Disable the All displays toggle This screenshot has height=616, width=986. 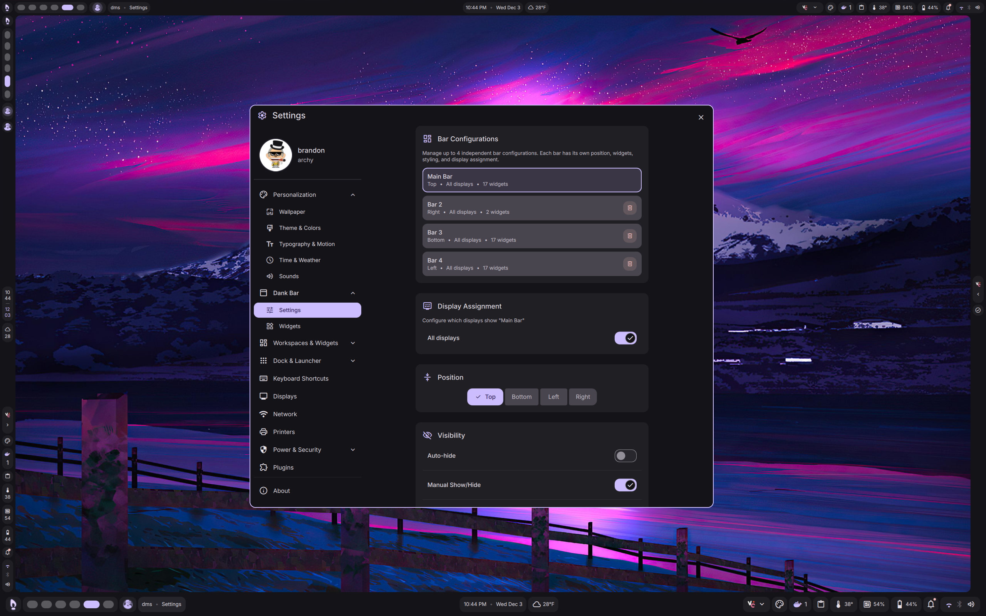(x=625, y=338)
